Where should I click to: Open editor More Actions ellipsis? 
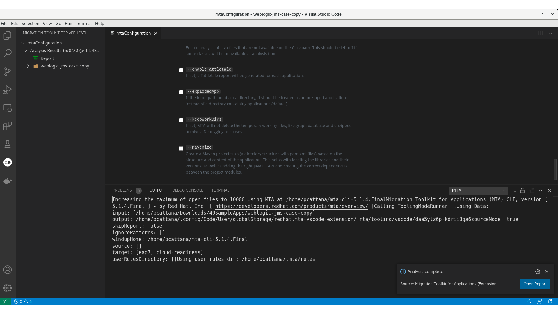tap(550, 33)
